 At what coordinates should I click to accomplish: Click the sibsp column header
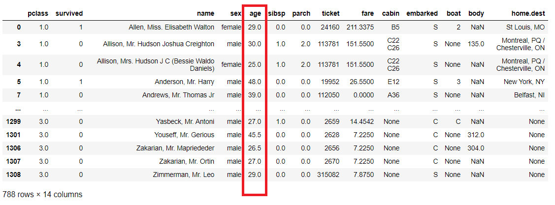pos(277,14)
